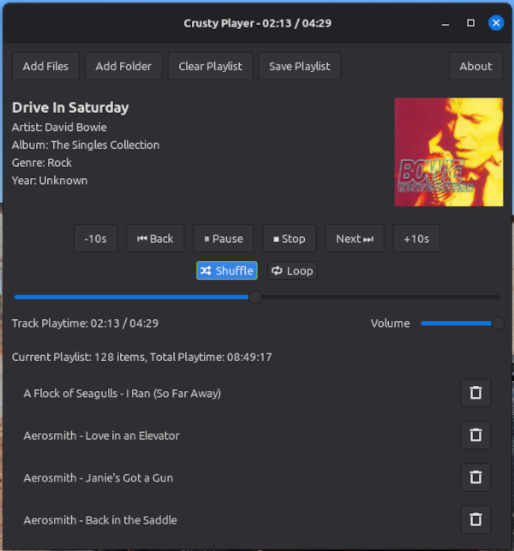The width and height of the screenshot is (514, 551).
Task: Save Playlist via the toolbar button
Action: tap(300, 66)
